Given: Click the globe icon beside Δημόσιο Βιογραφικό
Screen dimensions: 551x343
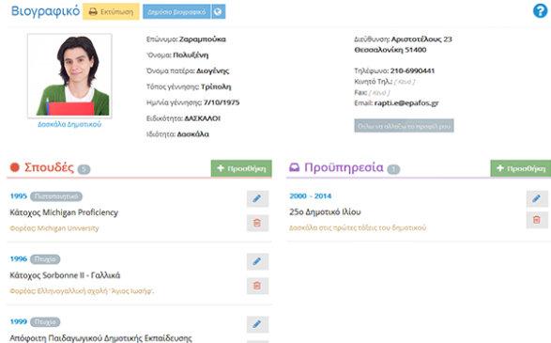Looking at the screenshot, I should [218, 11].
